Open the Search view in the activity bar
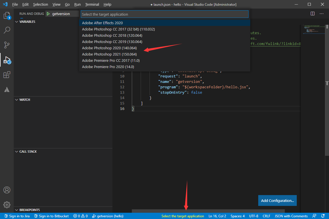The height and width of the screenshot is (219, 329). 7,30
